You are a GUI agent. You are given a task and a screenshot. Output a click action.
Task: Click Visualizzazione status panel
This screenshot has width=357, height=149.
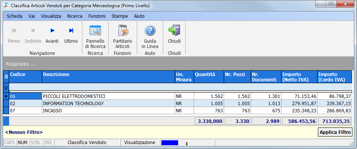click(139, 143)
